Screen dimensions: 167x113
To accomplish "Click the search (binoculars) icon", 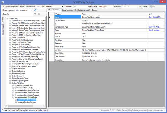I will click(35, 14).
